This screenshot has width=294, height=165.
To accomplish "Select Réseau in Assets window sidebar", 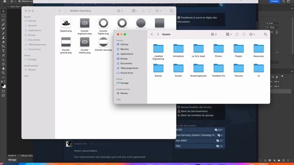I will [x=123, y=93].
